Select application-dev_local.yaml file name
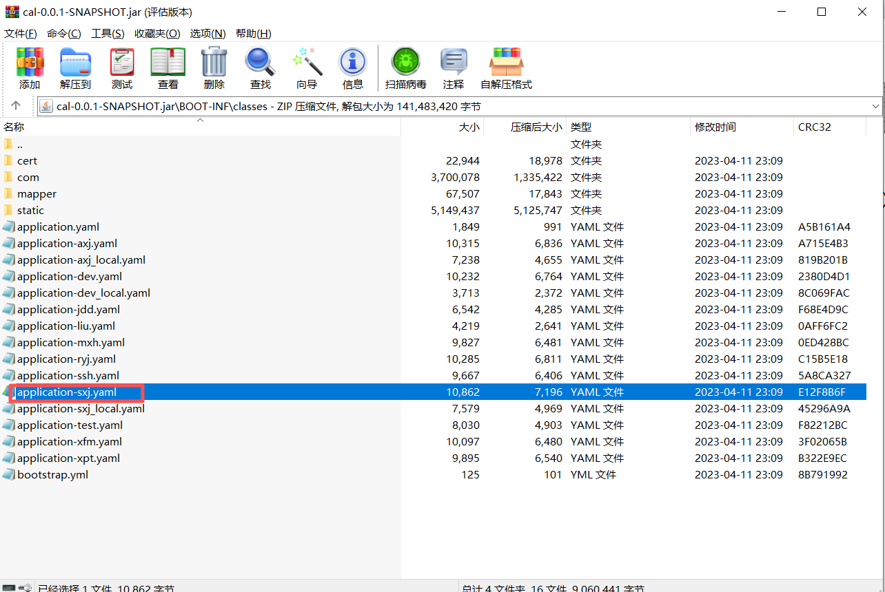This screenshot has width=885, height=592. point(83,293)
